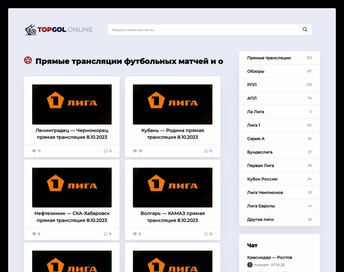Go to Бундеслига category

[x=279, y=152]
